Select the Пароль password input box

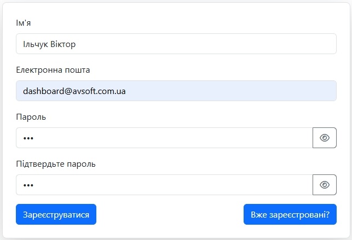pyautogui.click(x=164, y=138)
